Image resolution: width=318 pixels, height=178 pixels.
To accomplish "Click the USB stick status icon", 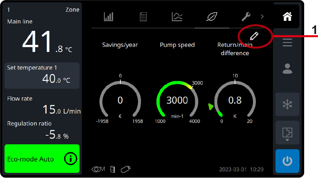I will (126, 169).
